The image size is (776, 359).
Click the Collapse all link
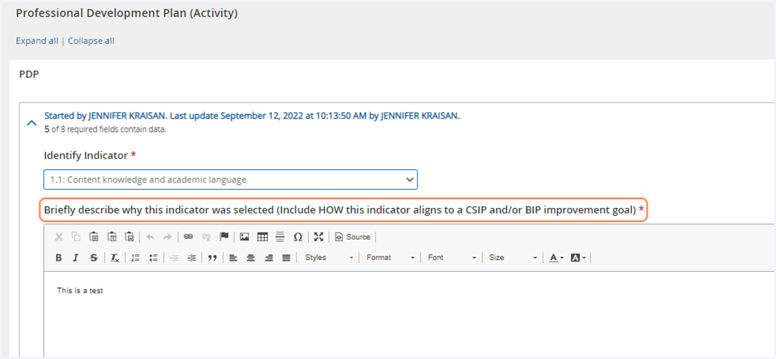91,41
